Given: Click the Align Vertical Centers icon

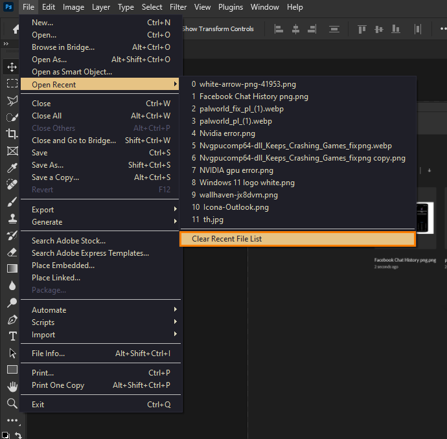Looking at the screenshot, I should tap(378, 29).
